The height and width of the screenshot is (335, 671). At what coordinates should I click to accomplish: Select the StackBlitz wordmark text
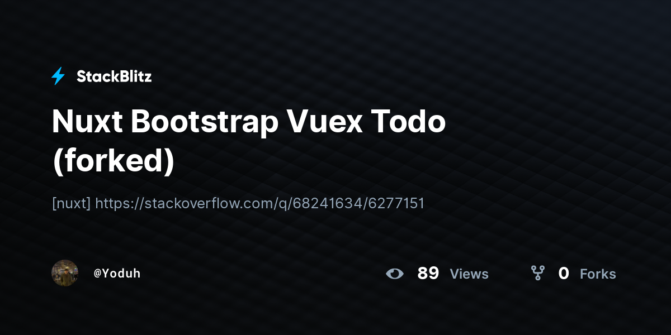coord(114,76)
